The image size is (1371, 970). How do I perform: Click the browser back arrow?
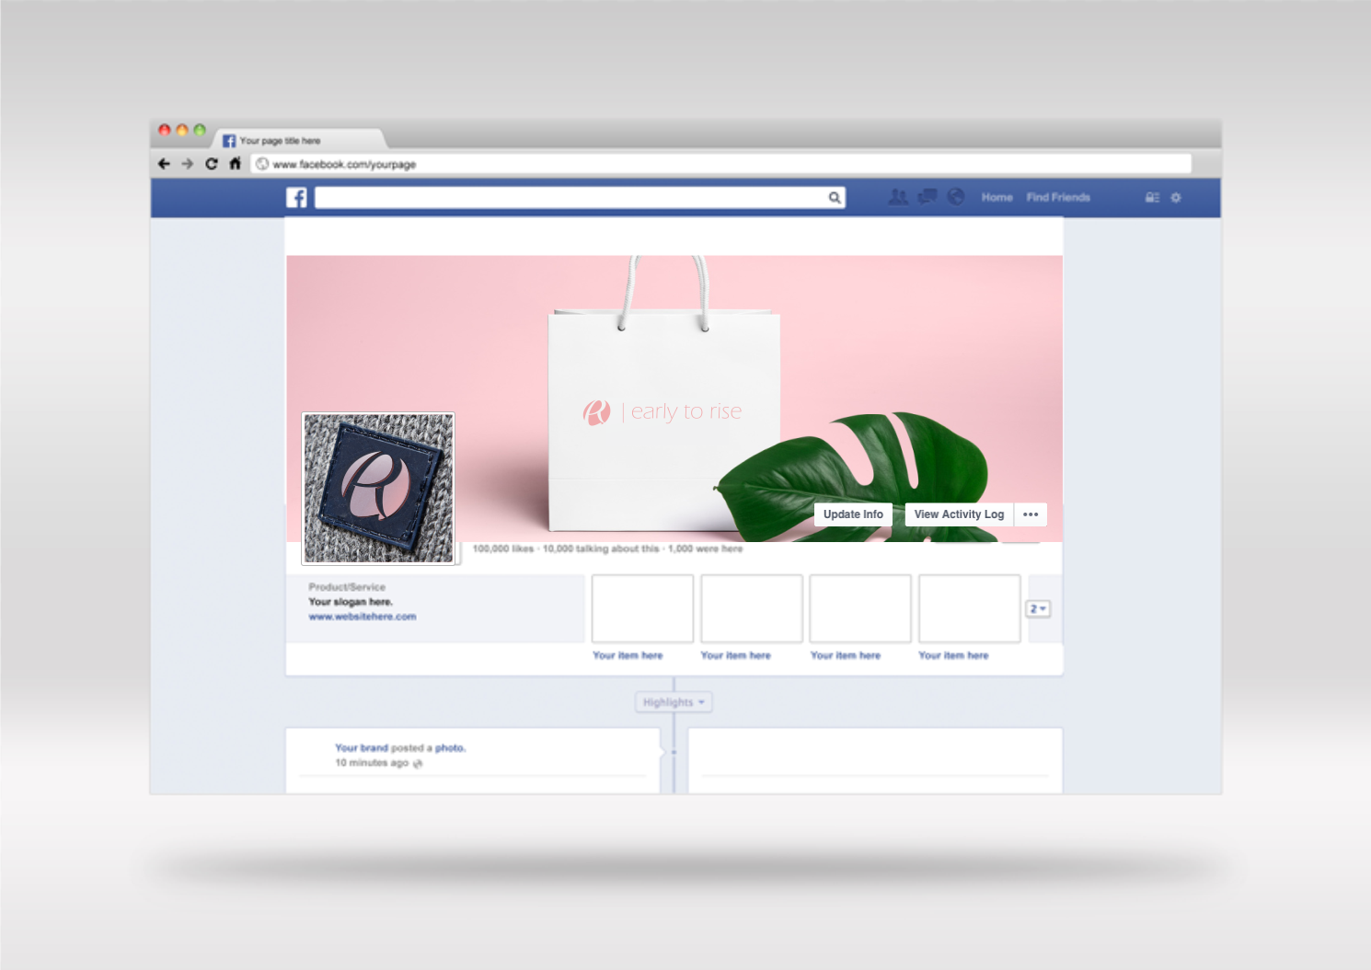pyautogui.click(x=164, y=164)
